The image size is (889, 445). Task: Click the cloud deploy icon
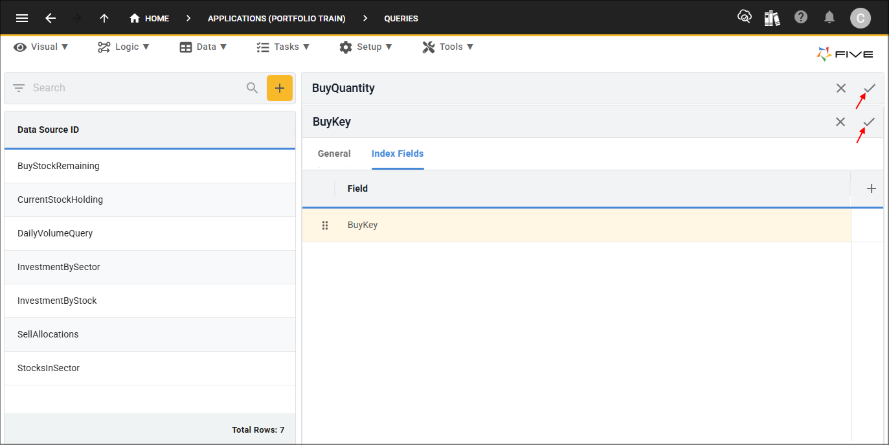[x=745, y=17]
